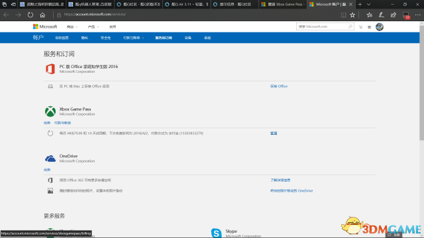
Task: Click the address bar URL
Action: 95,15
